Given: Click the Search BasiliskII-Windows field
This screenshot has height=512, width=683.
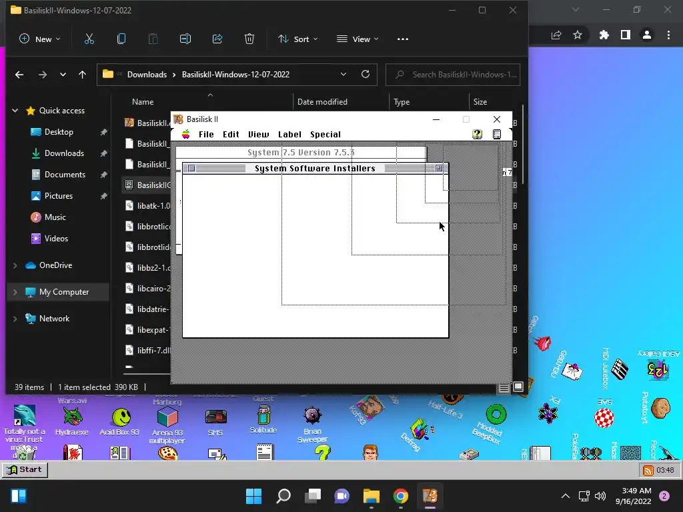Looking at the screenshot, I should click(x=453, y=75).
